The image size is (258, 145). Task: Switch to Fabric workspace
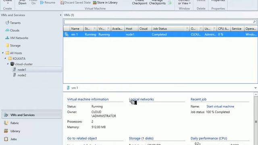point(15,123)
